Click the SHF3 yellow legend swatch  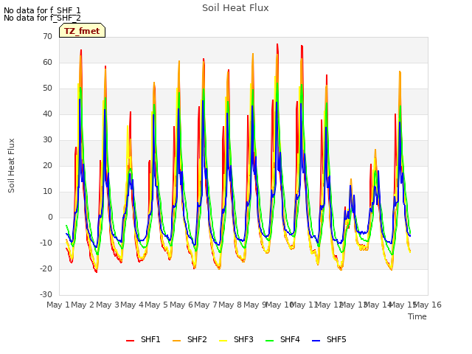(x=223, y=341)
